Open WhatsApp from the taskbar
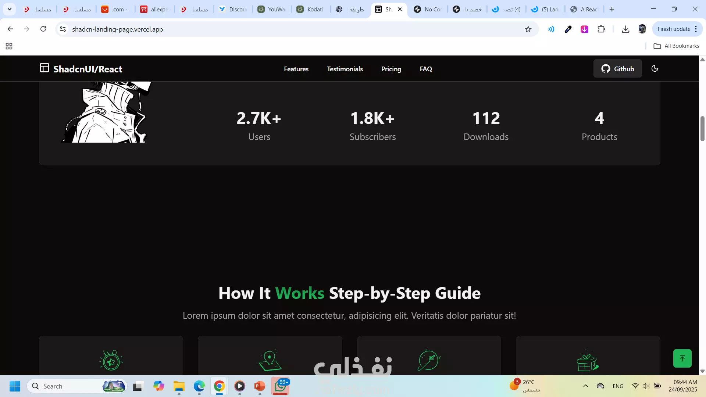706x397 pixels. point(280,386)
